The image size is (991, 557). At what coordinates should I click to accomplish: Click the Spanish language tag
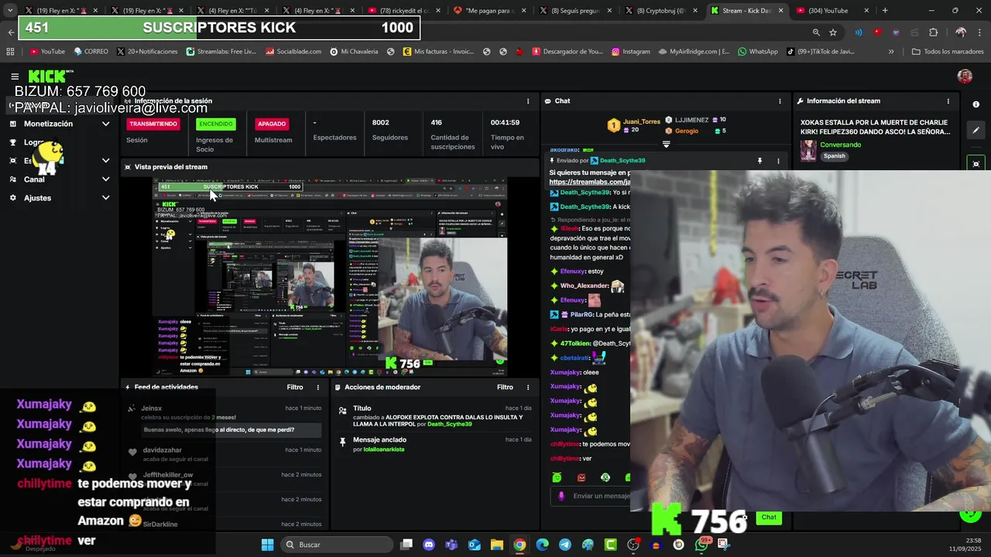[x=835, y=156]
